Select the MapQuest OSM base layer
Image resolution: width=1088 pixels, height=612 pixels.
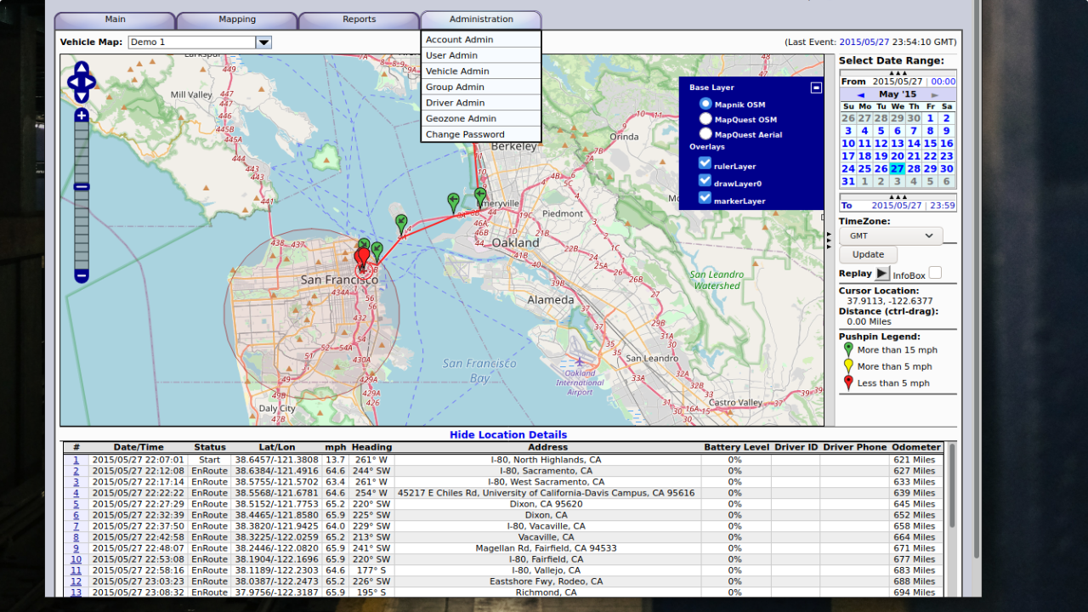pyautogui.click(x=705, y=119)
